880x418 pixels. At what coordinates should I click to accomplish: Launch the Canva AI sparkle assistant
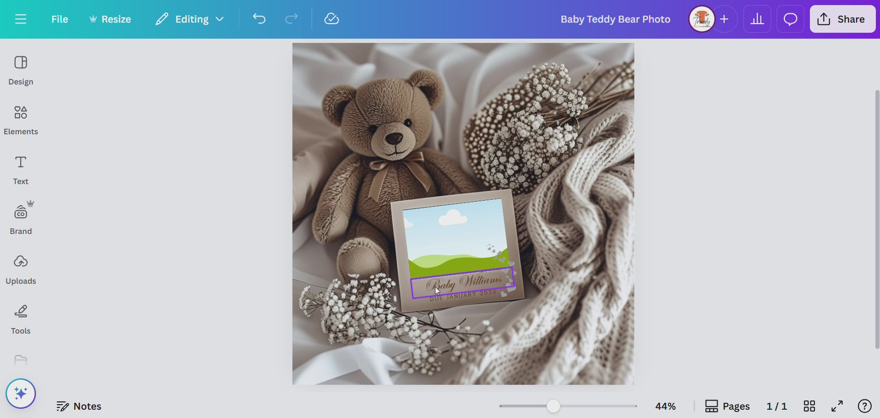click(21, 394)
